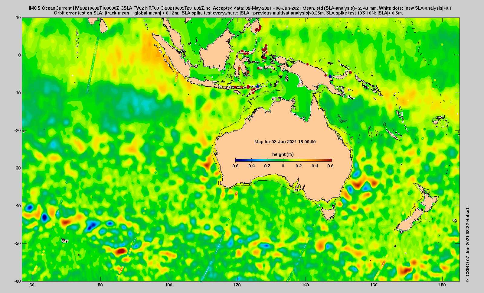Click latitude axis label '10'
Viewport: 484px width, 293px height.
(x=18, y=18)
